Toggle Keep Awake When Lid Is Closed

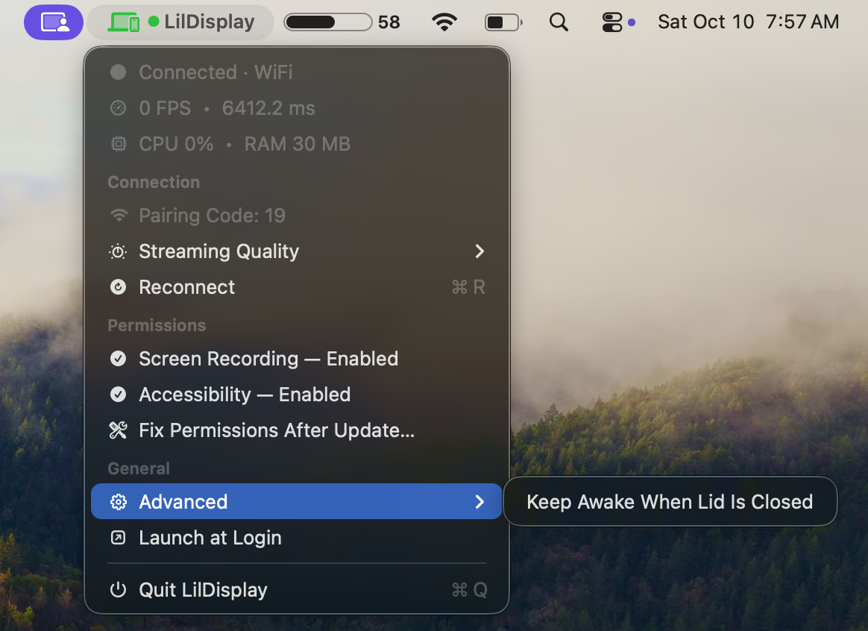[x=670, y=501]
